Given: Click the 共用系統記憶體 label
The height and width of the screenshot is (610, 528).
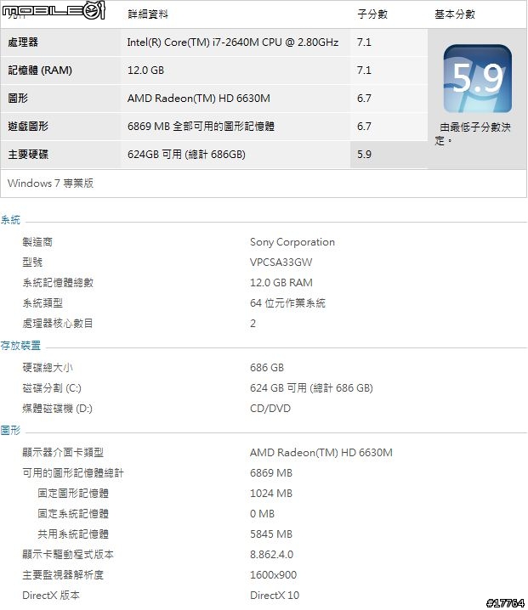Looking at the screenshot, I should coord(73,534).
